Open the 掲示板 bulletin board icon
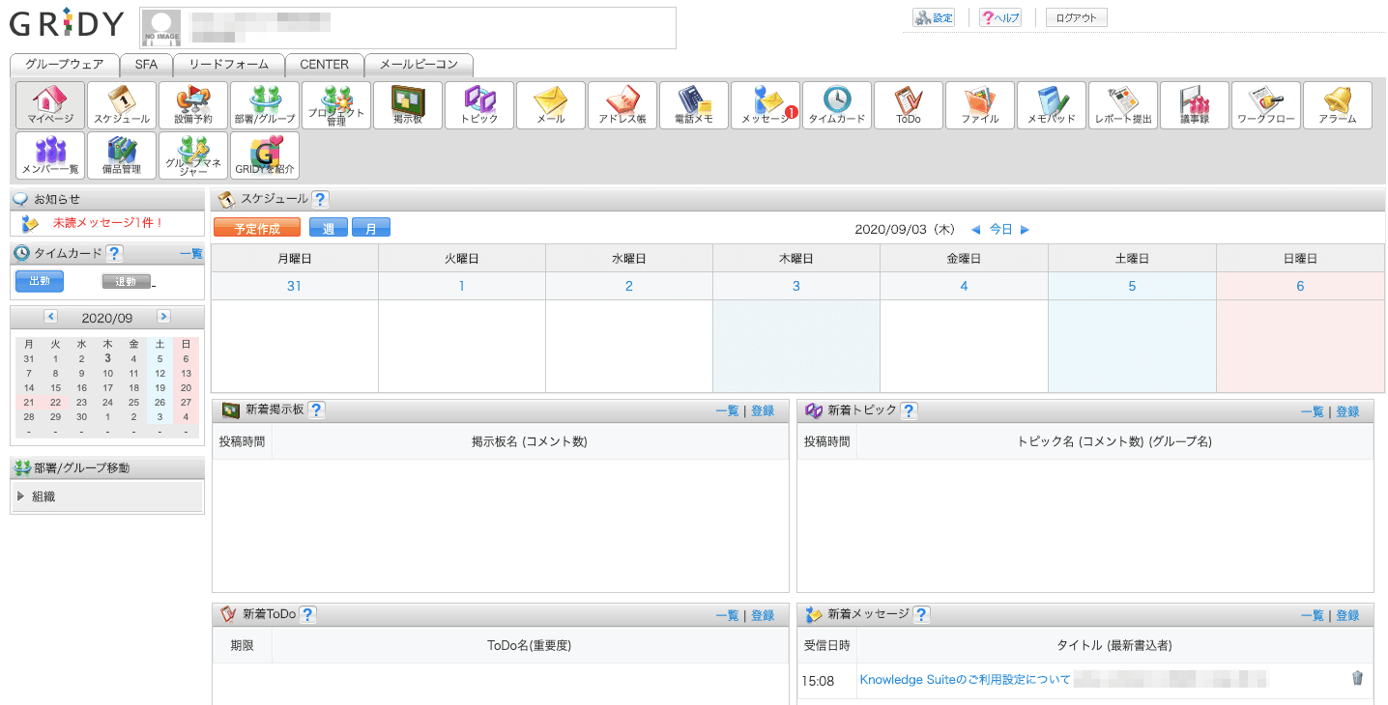This screenshot has width=1388, height=705. tap(408, 105)
